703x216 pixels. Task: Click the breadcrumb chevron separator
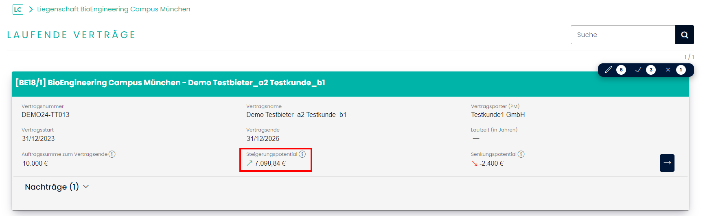click(31, 9)
